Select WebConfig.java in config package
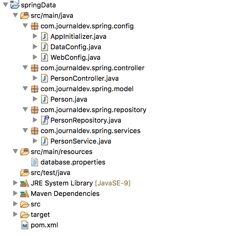The width and height of the screenshot is (236, 236). tap(75, 57)
